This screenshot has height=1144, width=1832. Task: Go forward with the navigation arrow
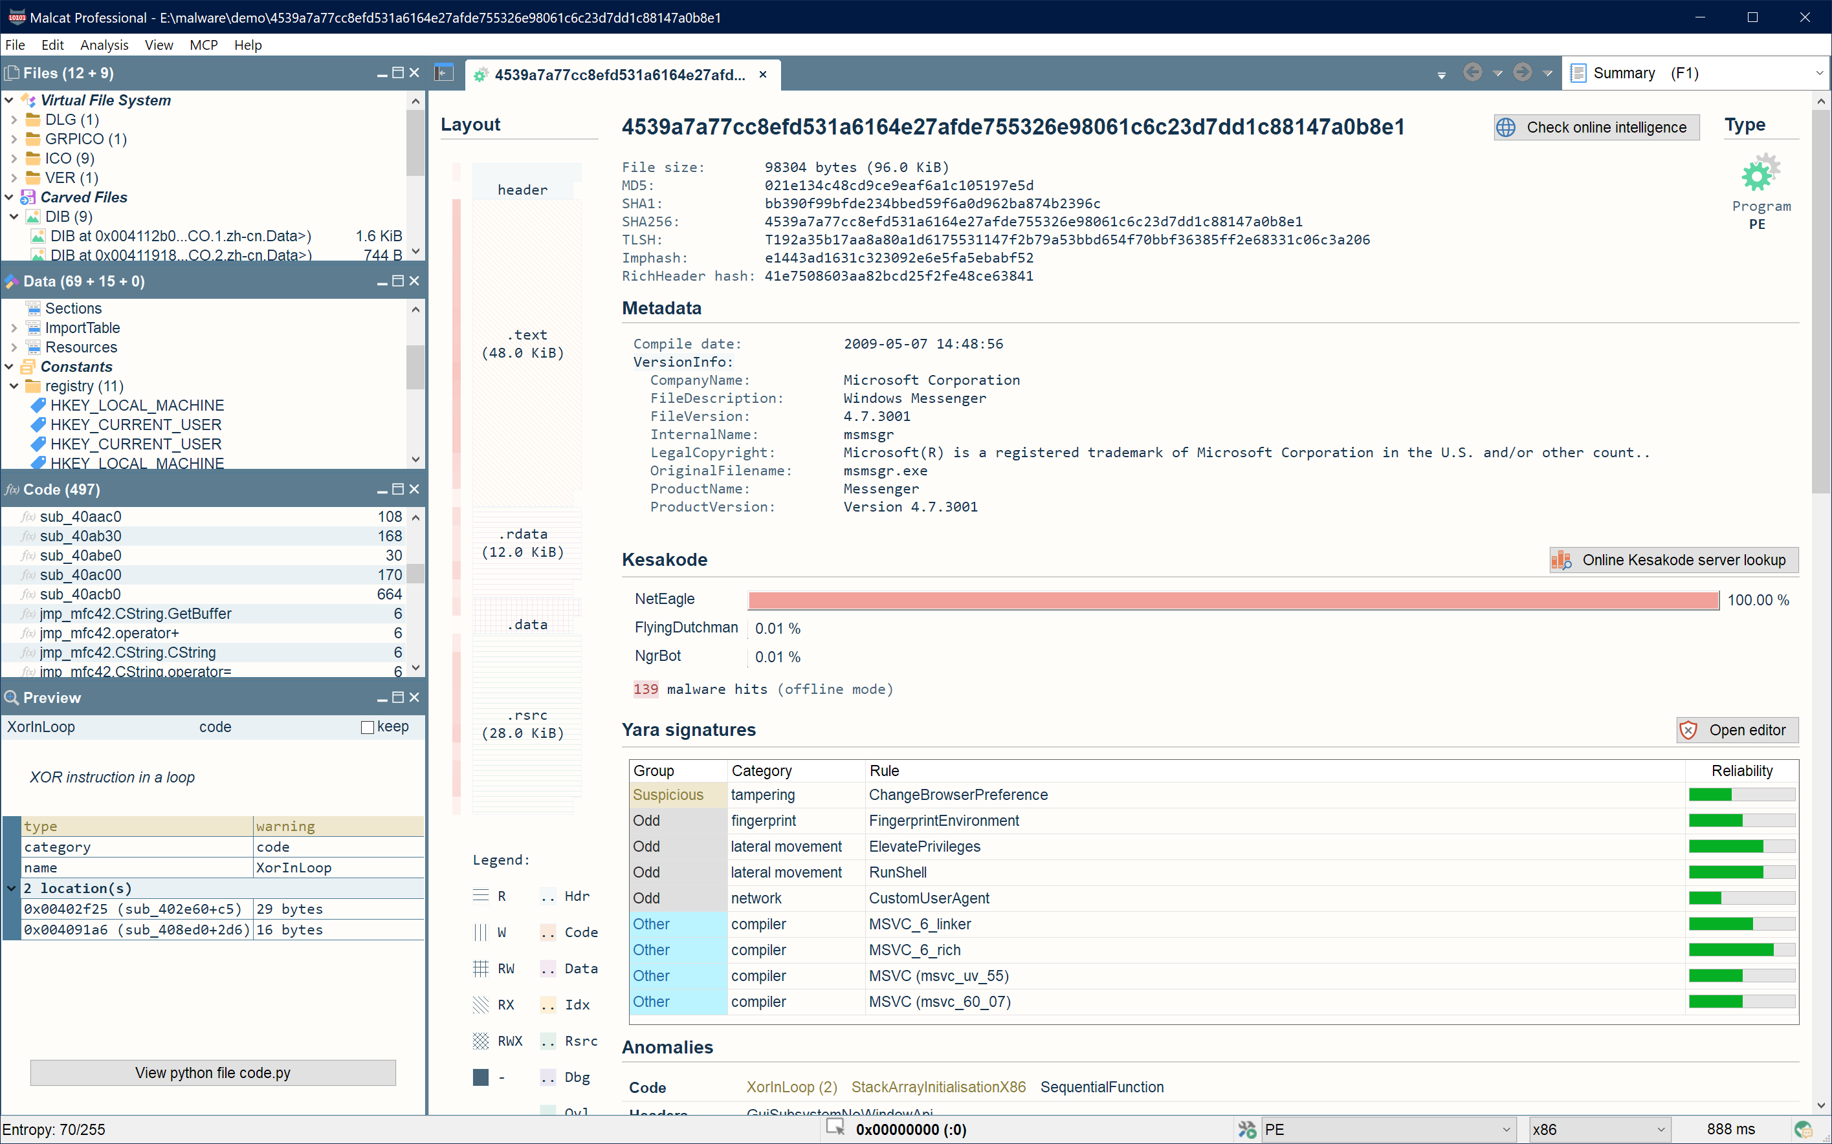point(1523,72)
